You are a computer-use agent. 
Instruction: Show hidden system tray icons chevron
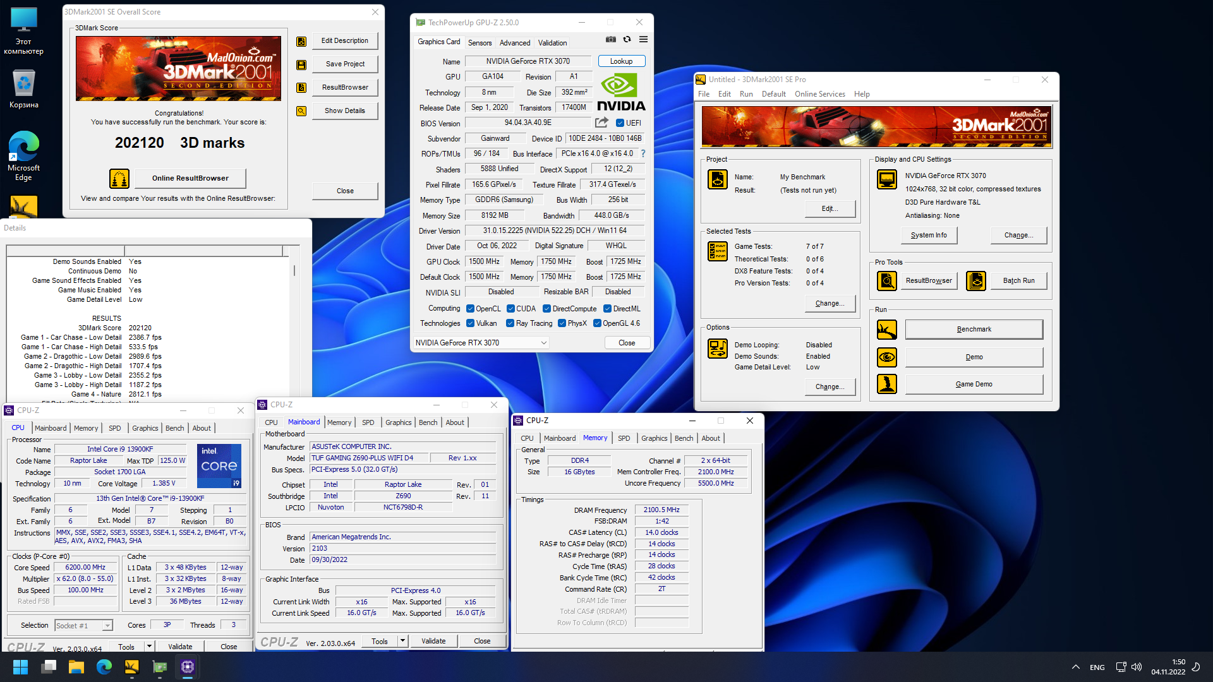point(1076,667)
